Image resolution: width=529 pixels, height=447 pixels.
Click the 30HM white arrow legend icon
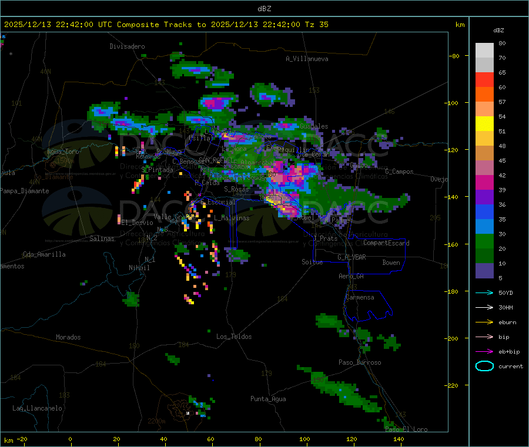coord(484,307)
